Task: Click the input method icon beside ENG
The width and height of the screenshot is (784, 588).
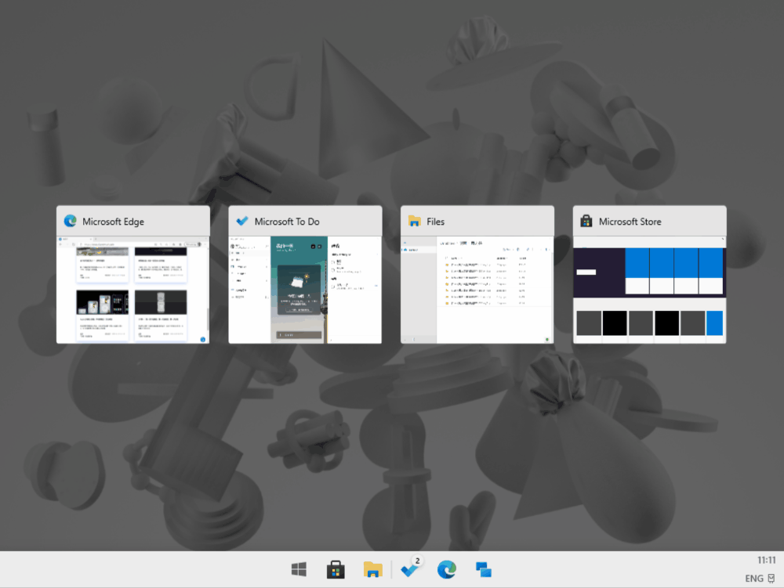Action: click(771, 579)
